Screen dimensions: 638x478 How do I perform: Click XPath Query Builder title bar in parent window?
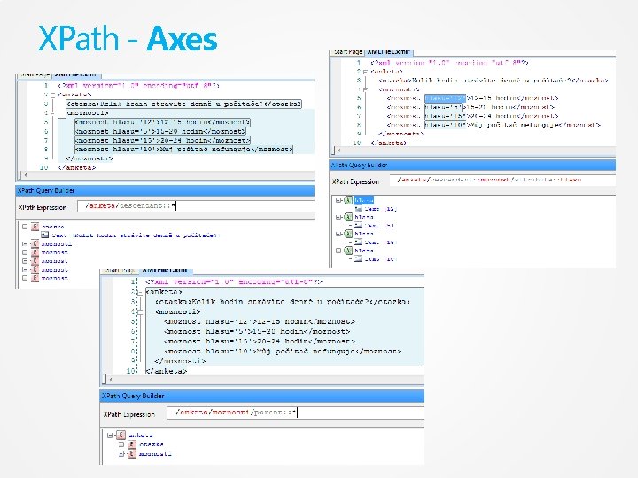pyautogui.click(x=262, y=396)
